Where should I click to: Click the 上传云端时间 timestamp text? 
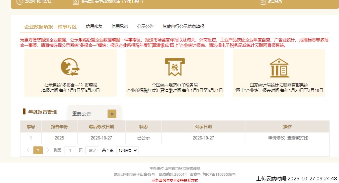[297, 179]
